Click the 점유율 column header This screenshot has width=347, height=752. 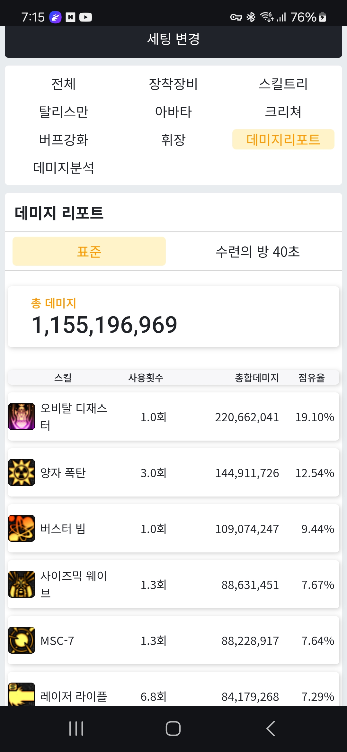(311, 378)
